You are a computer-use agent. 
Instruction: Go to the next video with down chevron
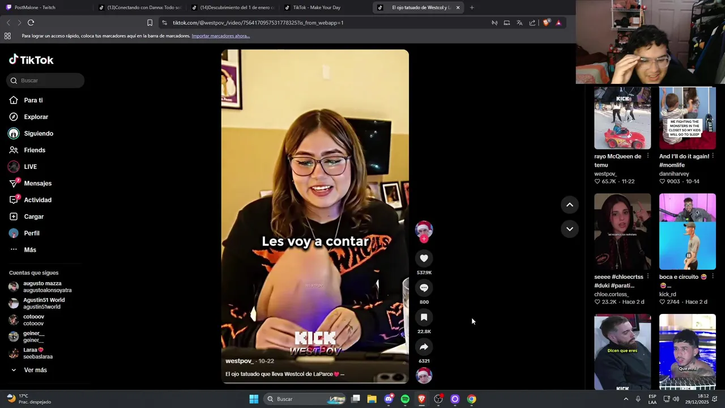pyautogui.click(x=570, y=229)
